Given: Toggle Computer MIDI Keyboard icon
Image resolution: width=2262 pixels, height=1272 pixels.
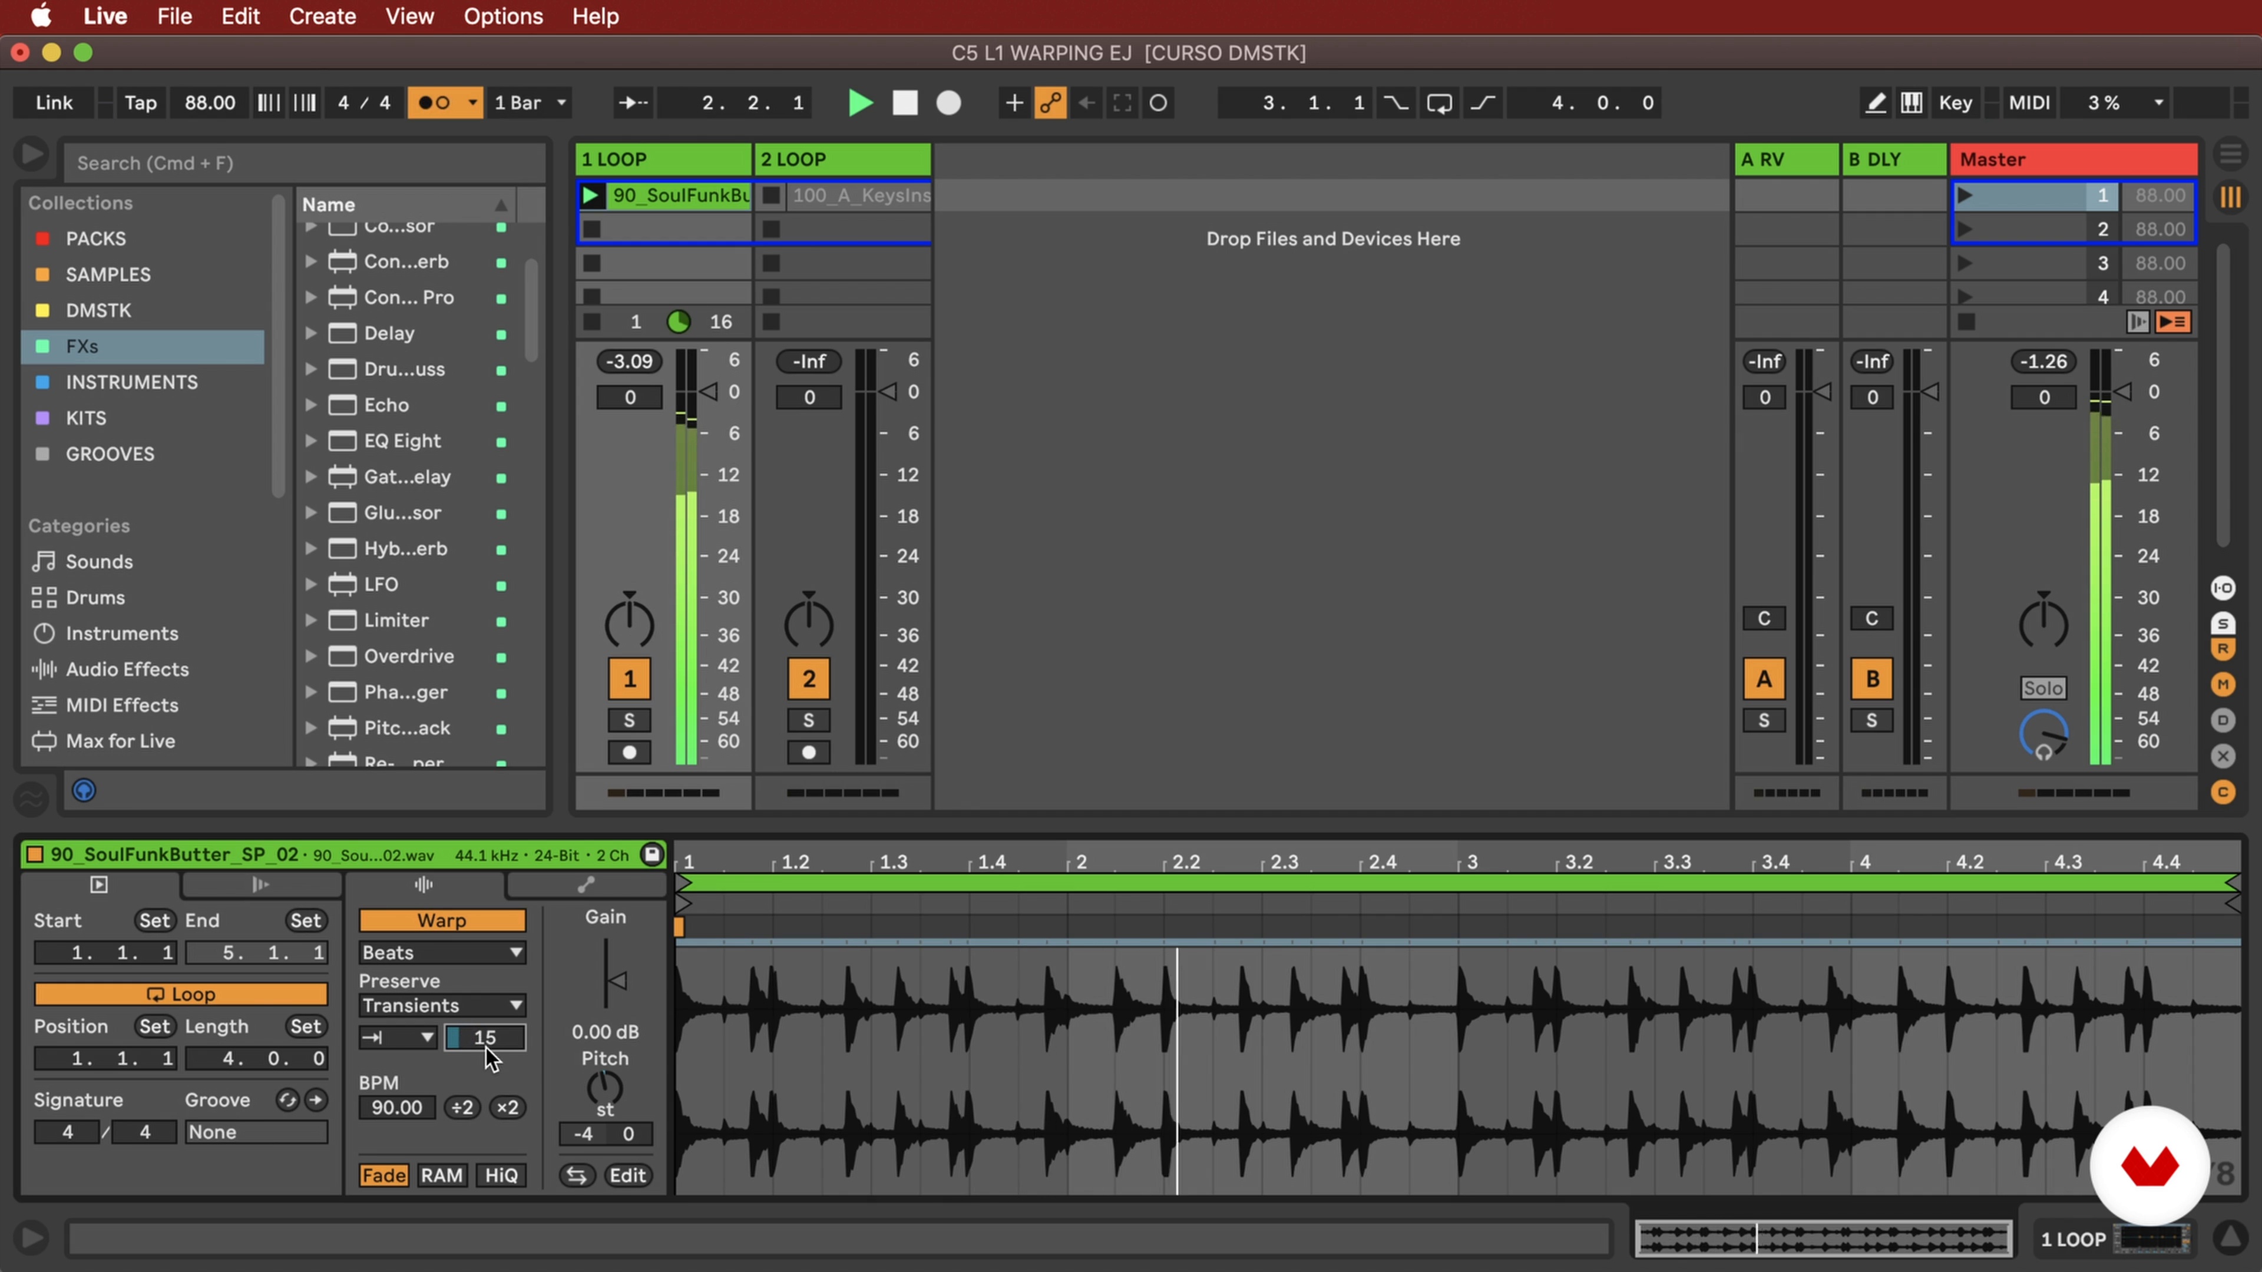Looking at the screenshot, I should (1911, 102).
